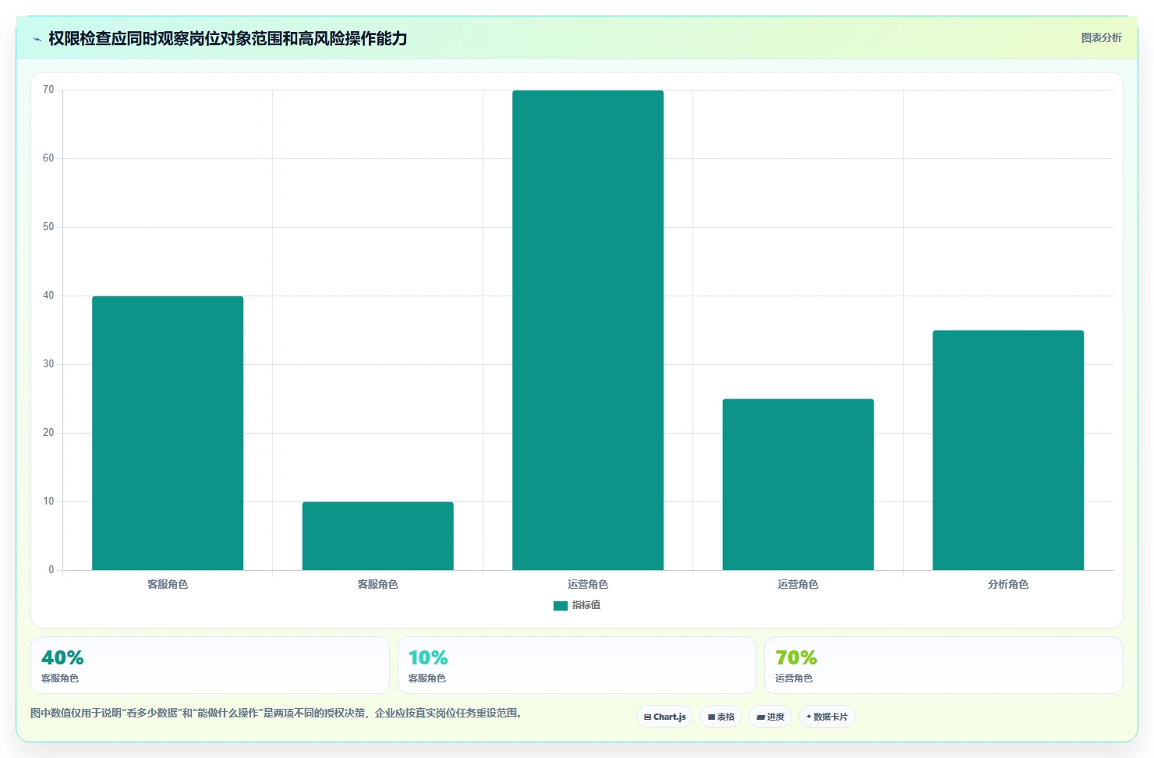This screenshot has height=758, width=1154.
Task: Toggle the 指标值 legend label
Action: 586,605
